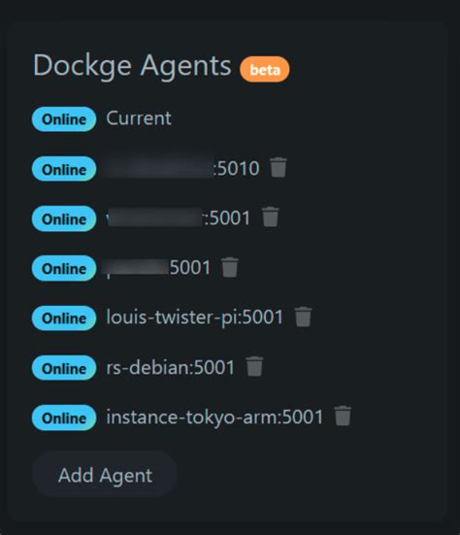
Task: Select the instance-tokyo-arm:5001 agent
Action: point(214,417)
